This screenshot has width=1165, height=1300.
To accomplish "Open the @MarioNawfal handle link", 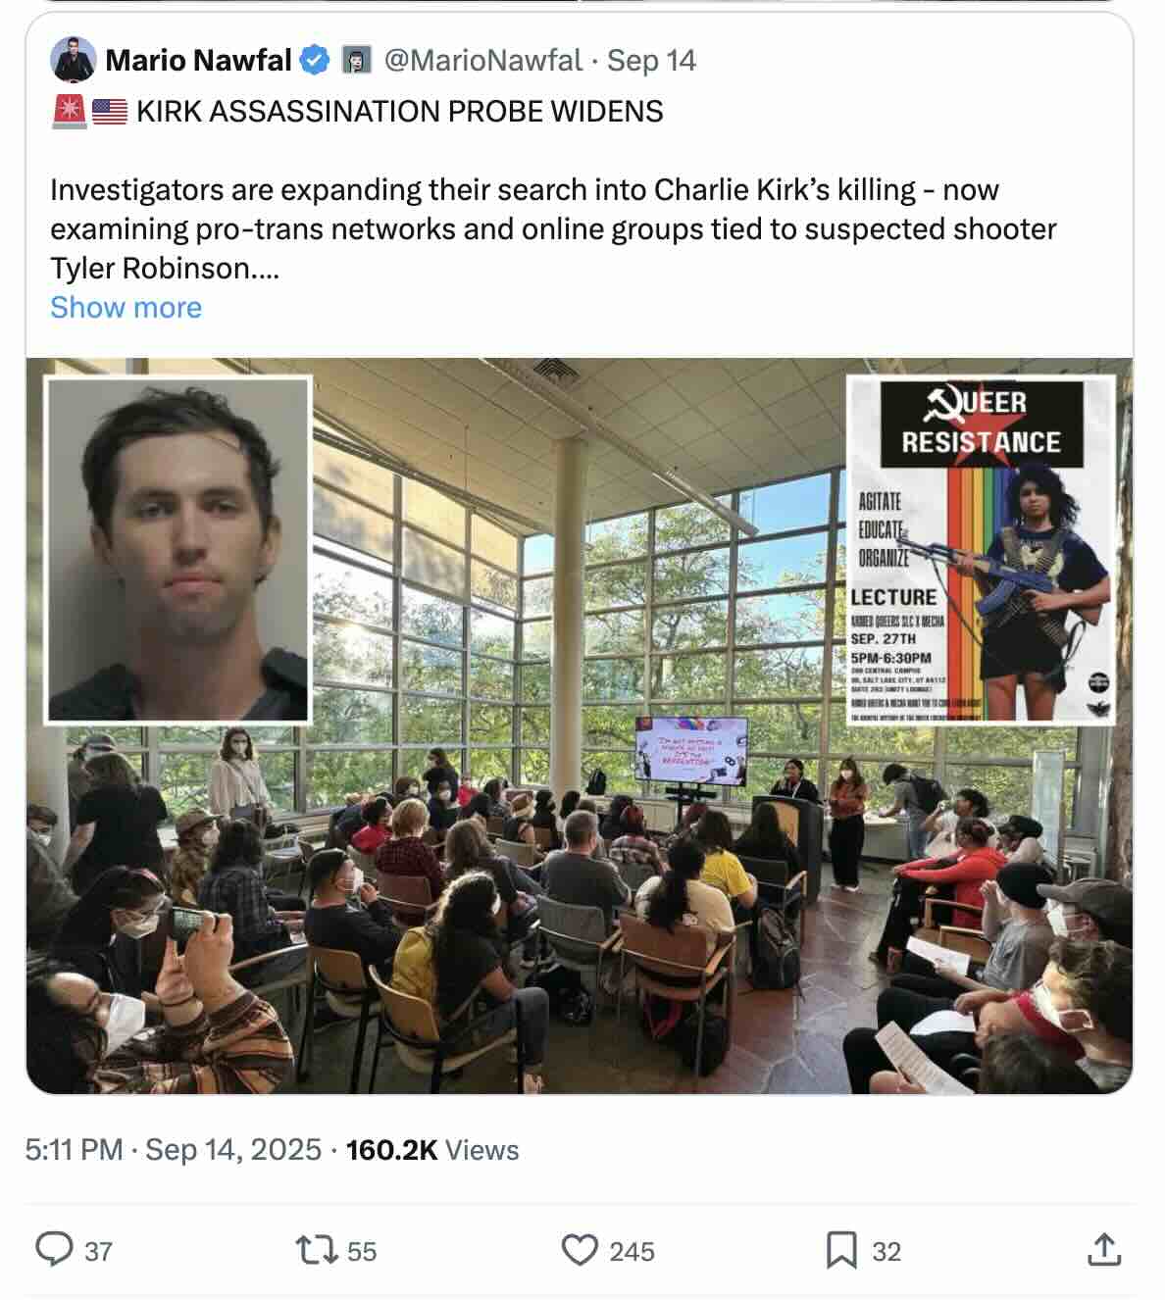I will 483,60.
